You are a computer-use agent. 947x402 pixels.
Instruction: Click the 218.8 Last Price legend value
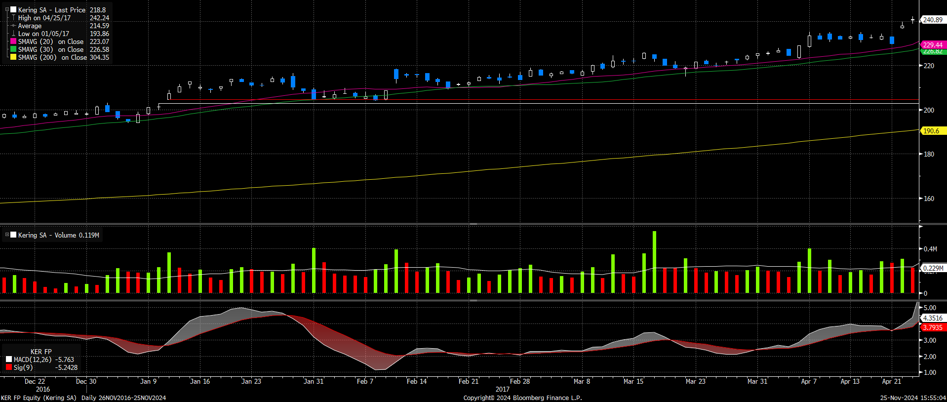click(98, 10)
